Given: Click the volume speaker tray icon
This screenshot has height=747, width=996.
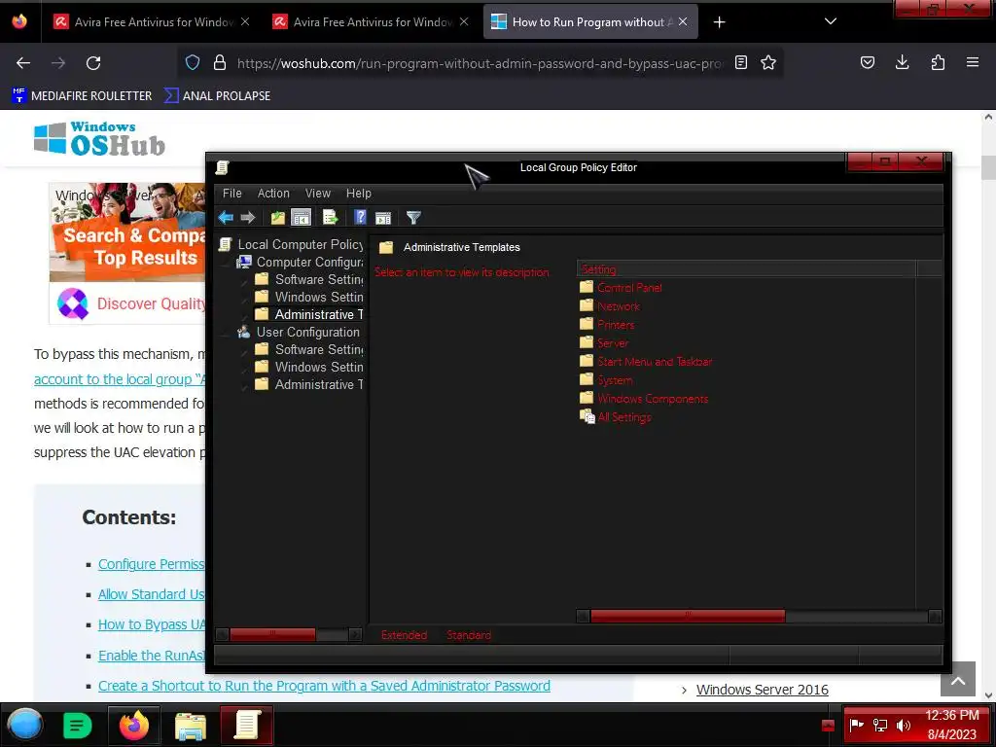Looking at the screenshot, I should point(903,725).
